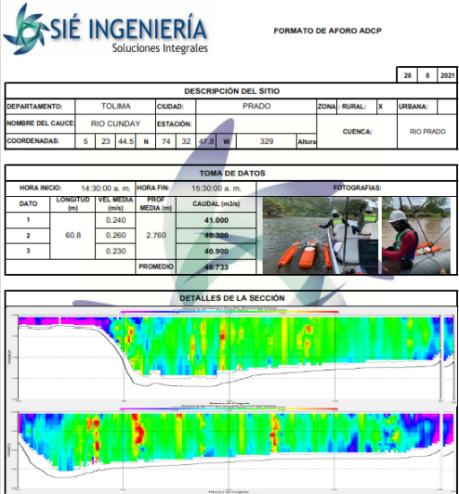Click the upper velocity cross-section chart
The height and width of the screenshot is (494, 459).
(229, 357)
